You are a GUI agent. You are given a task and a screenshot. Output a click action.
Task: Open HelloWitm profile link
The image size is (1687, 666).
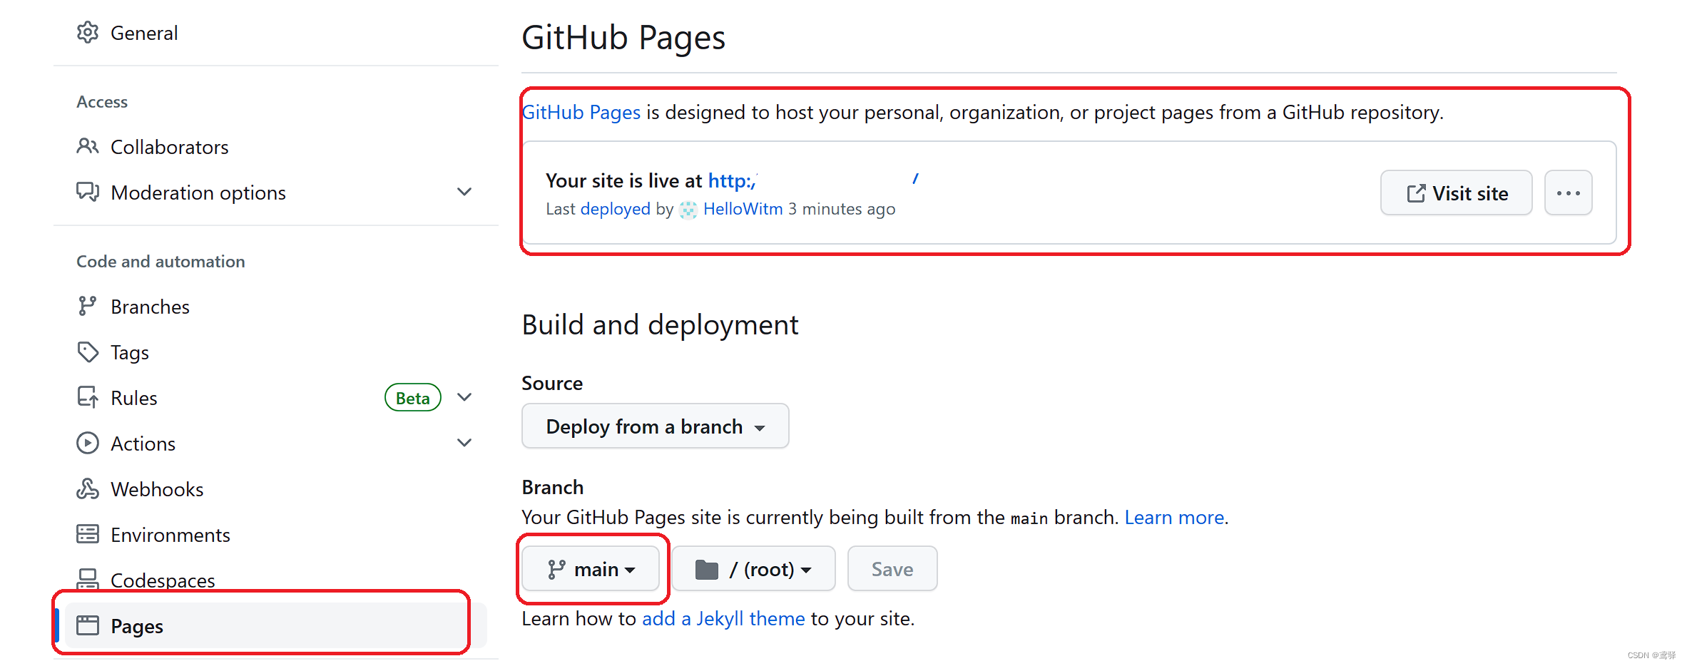tap(743, 209)
